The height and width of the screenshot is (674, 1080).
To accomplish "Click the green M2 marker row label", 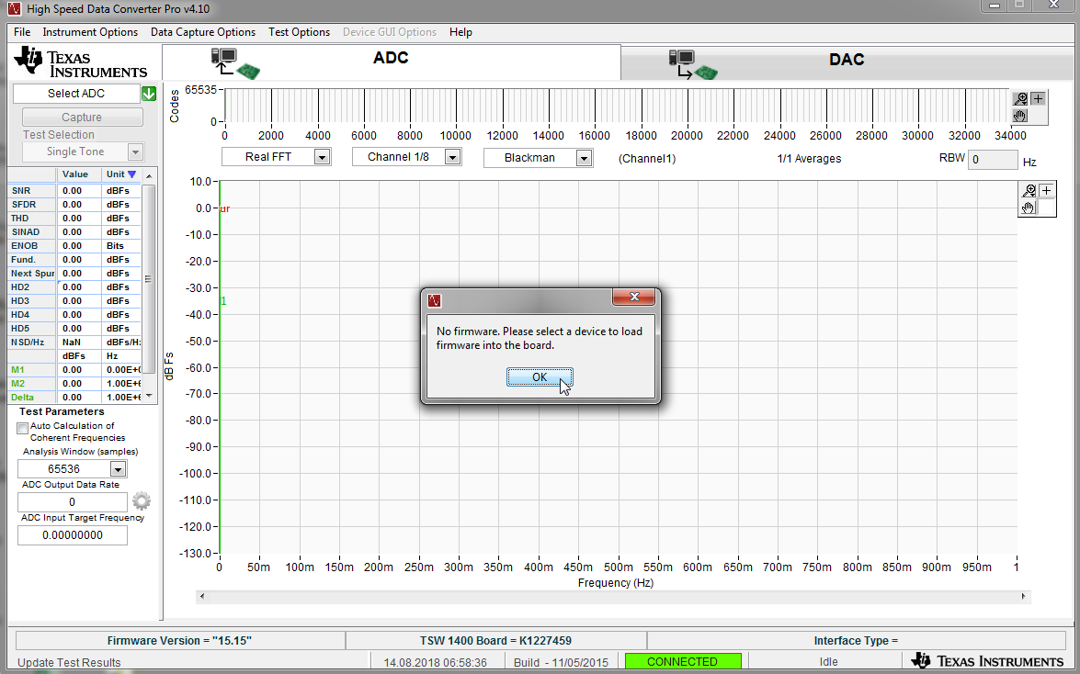I will coord(17,384).
